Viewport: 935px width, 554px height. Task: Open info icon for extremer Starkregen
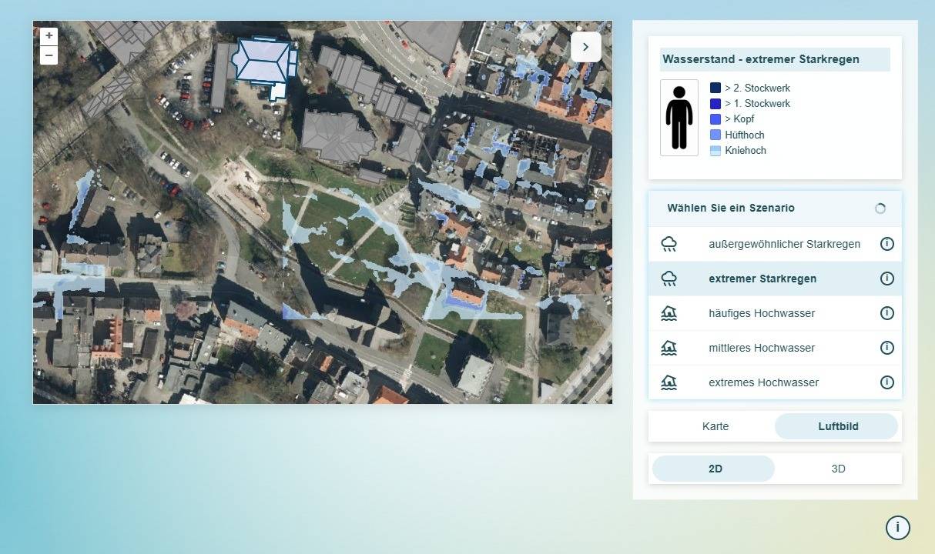[886, 279]
